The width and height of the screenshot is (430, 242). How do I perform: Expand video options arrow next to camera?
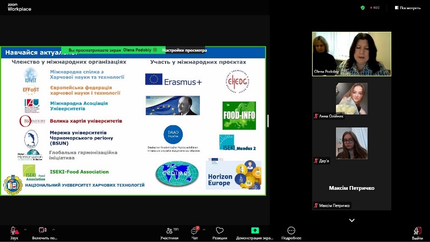(53, 230)
